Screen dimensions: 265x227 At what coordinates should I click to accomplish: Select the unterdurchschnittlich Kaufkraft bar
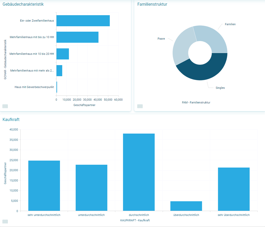pyautogui.click(x=91, y=188)
